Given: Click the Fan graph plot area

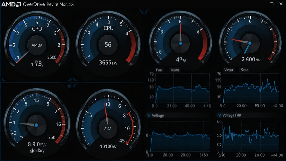Looking at the screenshot, I should pos(182,88).
